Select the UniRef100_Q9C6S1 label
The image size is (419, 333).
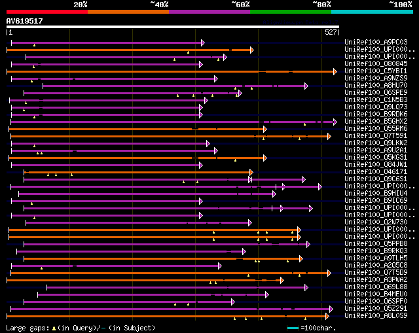coord(376,179)
